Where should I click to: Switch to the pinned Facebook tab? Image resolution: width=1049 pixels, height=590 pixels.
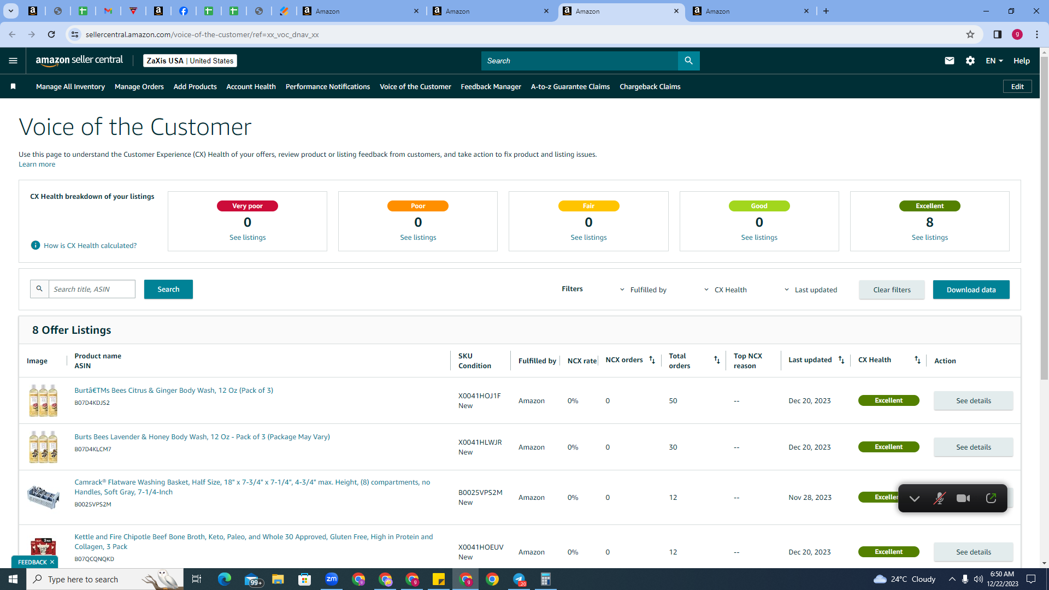click(x=184, y=11)
